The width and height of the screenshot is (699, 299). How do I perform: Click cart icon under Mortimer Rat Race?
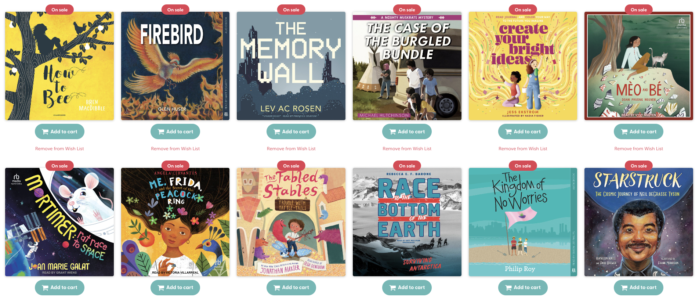(45, 288)
